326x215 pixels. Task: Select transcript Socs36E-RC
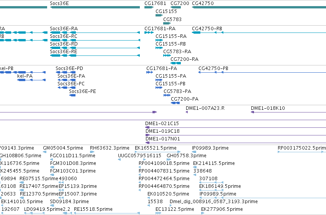click(64, 36)
